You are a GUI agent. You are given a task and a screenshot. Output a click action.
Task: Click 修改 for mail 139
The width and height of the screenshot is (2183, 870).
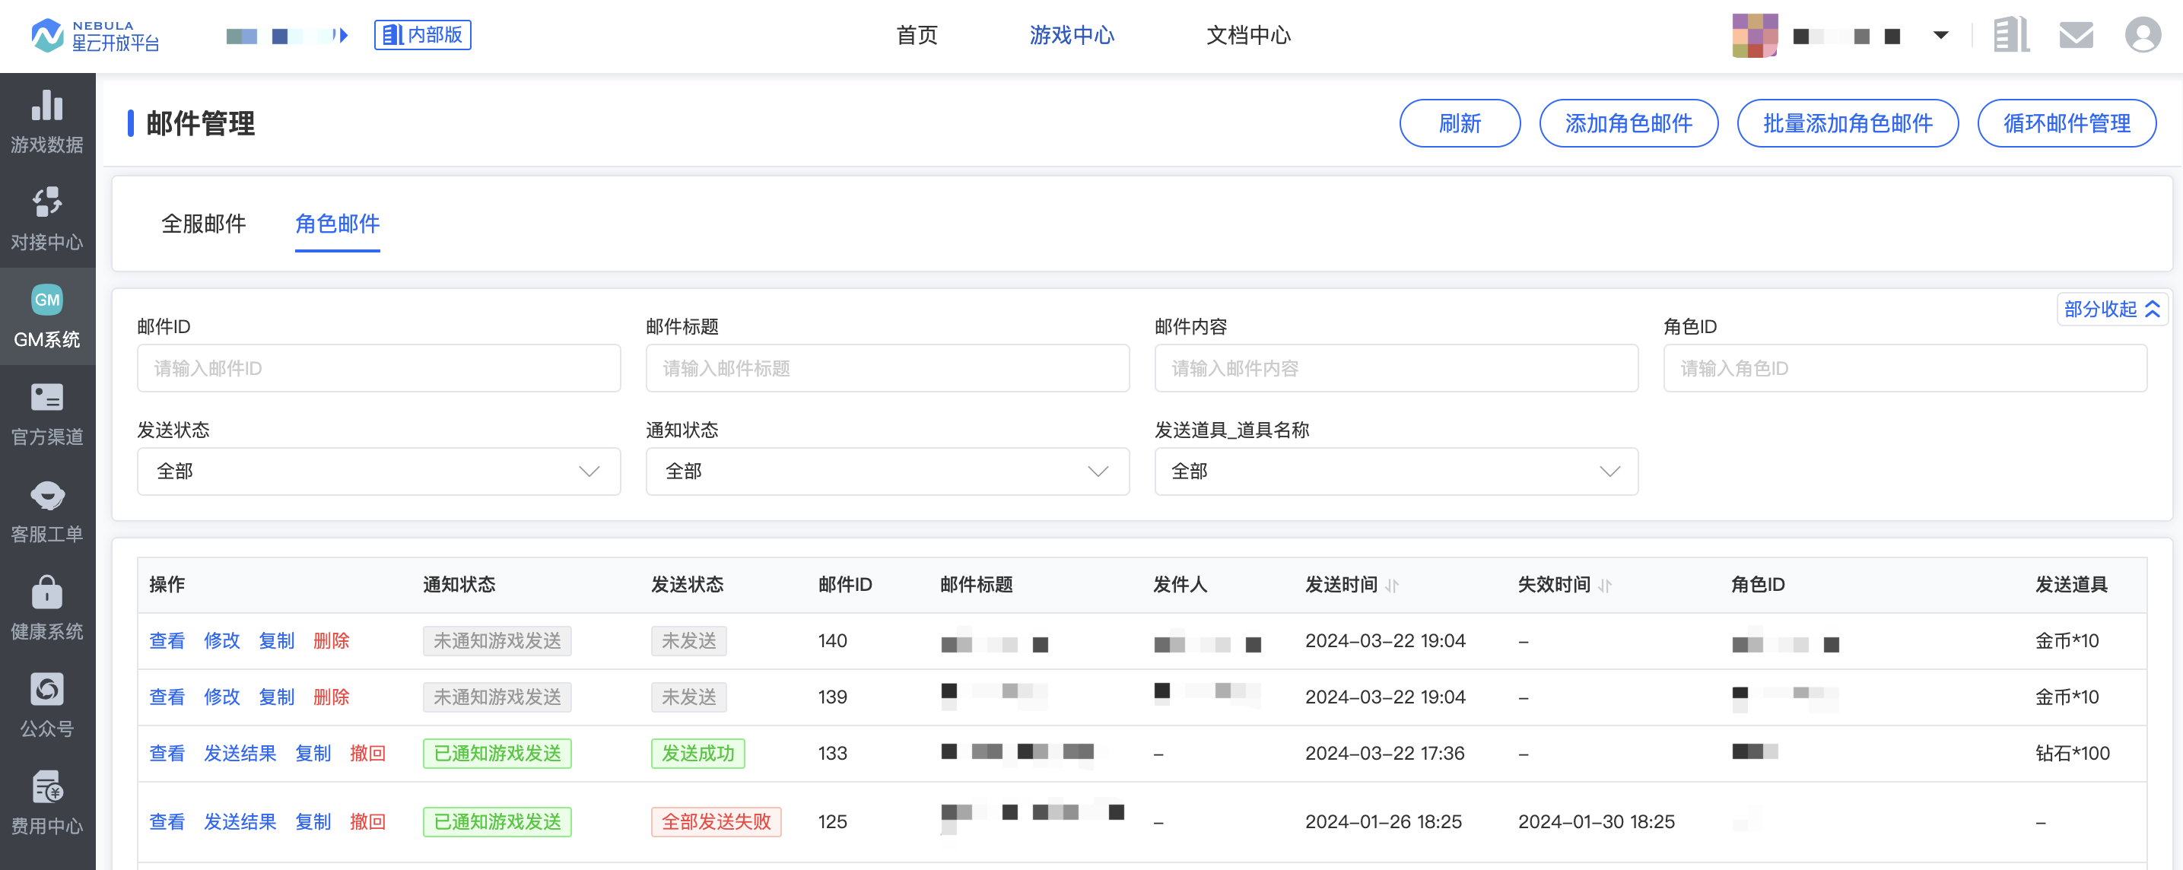point(222,697)
